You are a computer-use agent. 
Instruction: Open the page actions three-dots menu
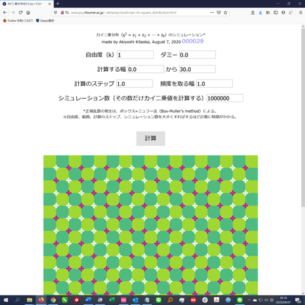point(212,13)
